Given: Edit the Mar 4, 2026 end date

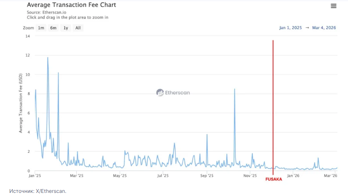Looking at the screenshot, I should [324, 28].
